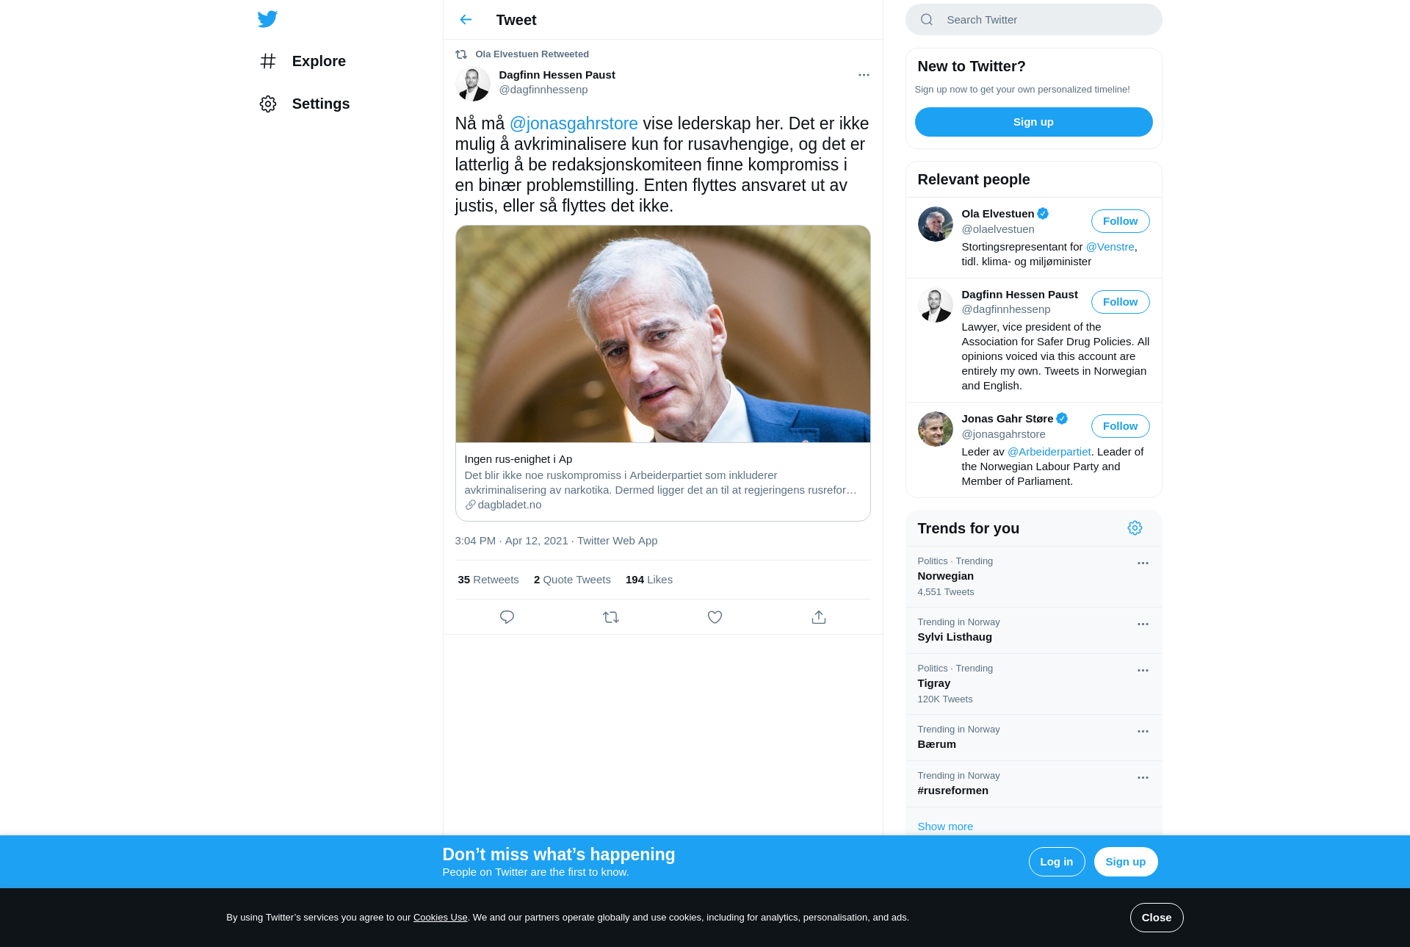Reply to the tweet via comment icon
The height and width of the screenshot is (947, 1410).
point(507,617)
